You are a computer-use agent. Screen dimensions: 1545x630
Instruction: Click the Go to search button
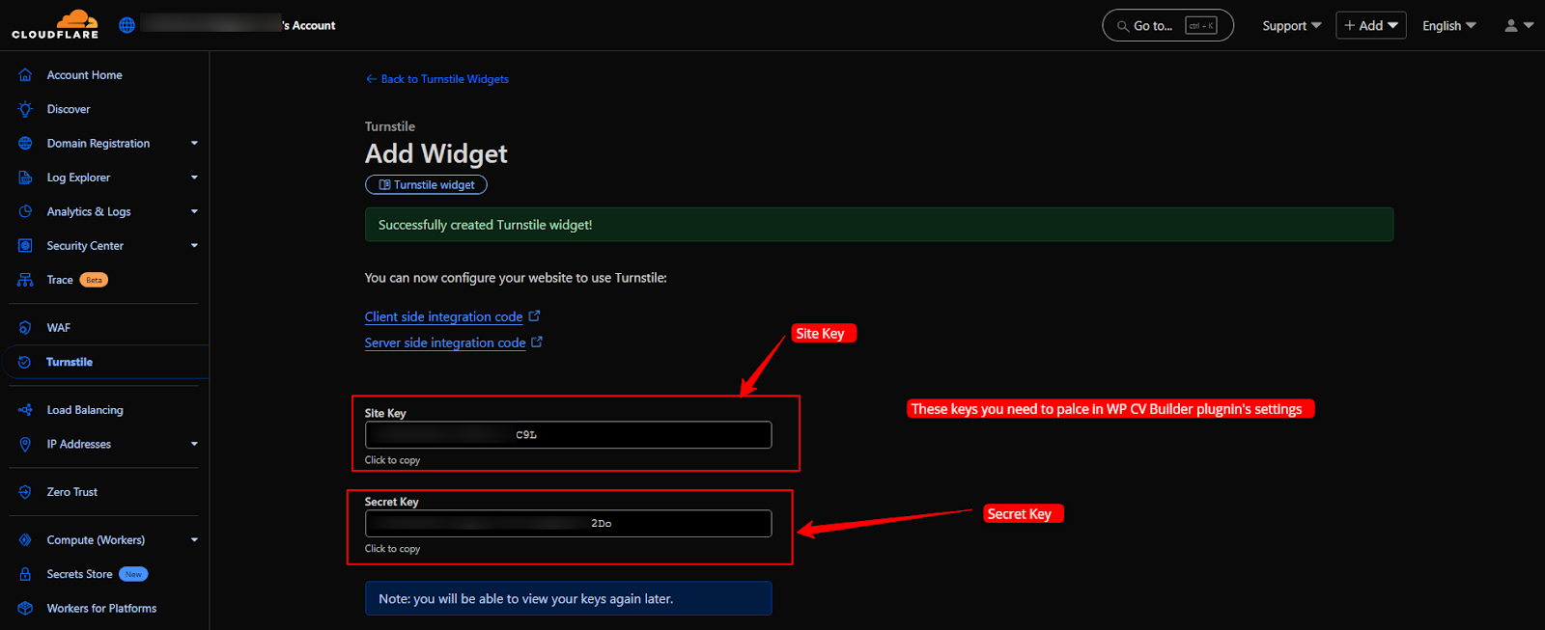click(x=1167, y=25)
